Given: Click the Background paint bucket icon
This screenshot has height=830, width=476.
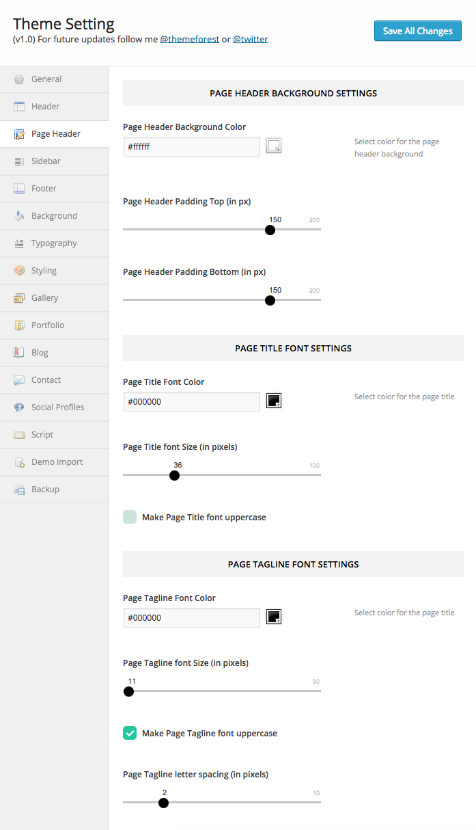Looking at the screenshot, I should [19, 216].
